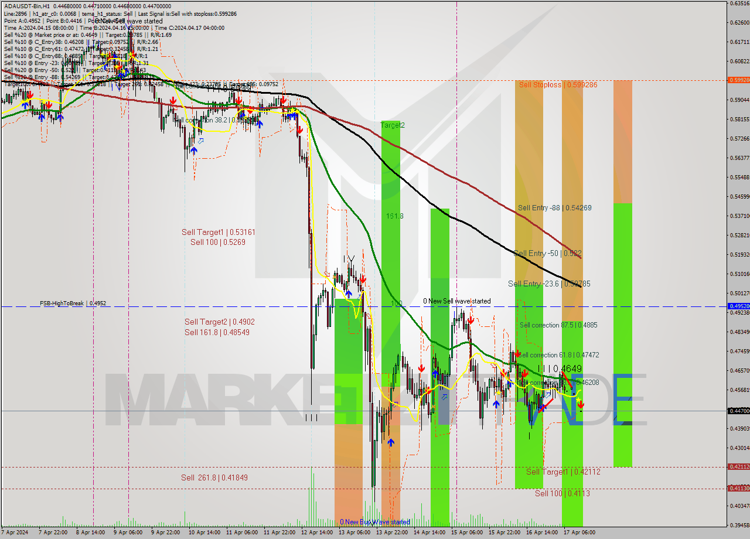
Task: Click the 'I I I 0.4649' label
Action: point(560,369)
